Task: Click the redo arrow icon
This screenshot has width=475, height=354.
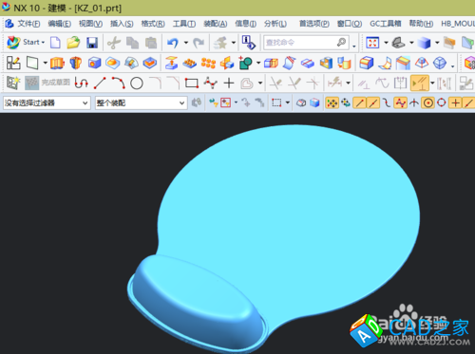Action: pos(199,43)
